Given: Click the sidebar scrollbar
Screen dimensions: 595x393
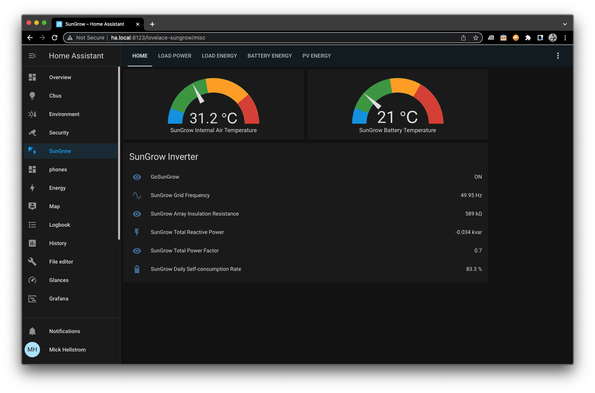Looking at the screenshot, I should point(119,153).
